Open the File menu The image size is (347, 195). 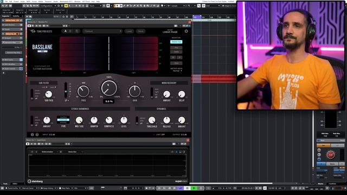6,1
